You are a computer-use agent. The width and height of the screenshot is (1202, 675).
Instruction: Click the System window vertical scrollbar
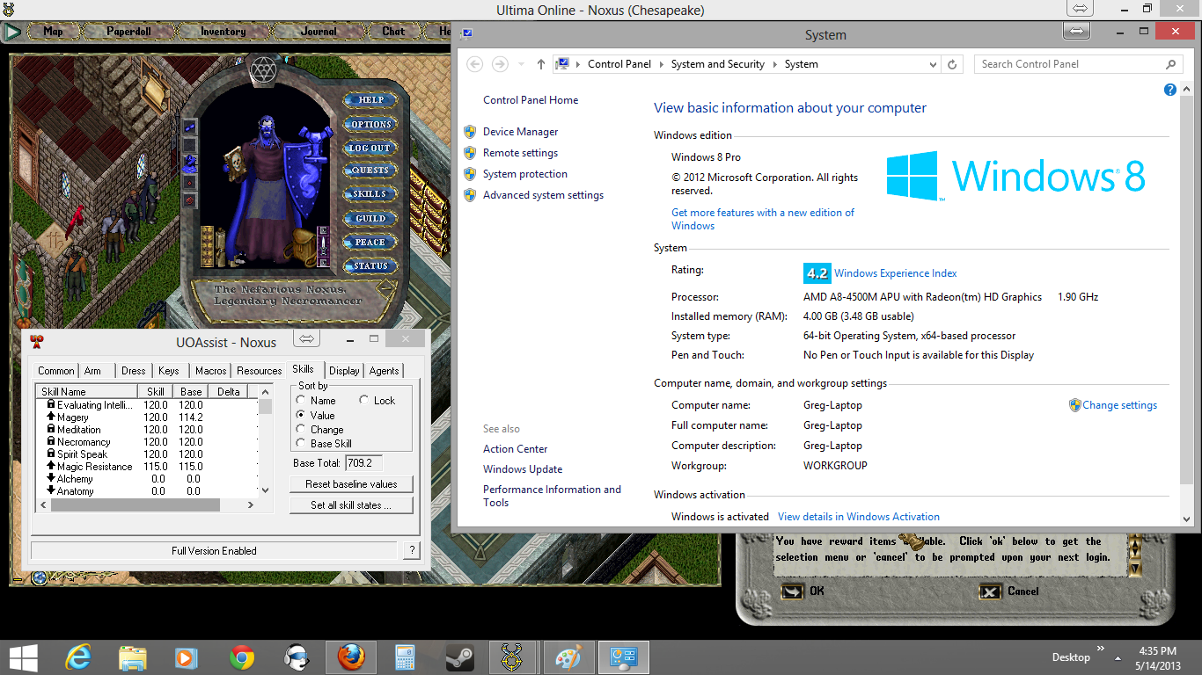pos(1187,302)
